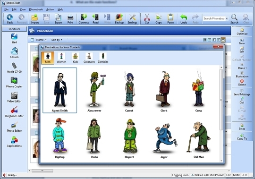Open the Clouds shortcut icon

coord(14,53)
